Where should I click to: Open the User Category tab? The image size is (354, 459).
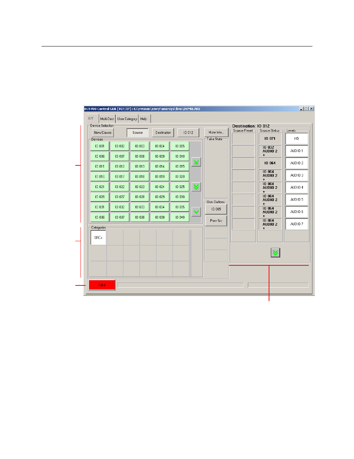pyautogui.click(x=127, y=119)
